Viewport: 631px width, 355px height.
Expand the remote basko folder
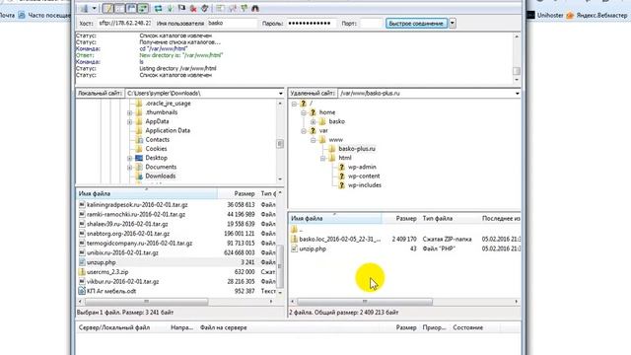[314, 121]
